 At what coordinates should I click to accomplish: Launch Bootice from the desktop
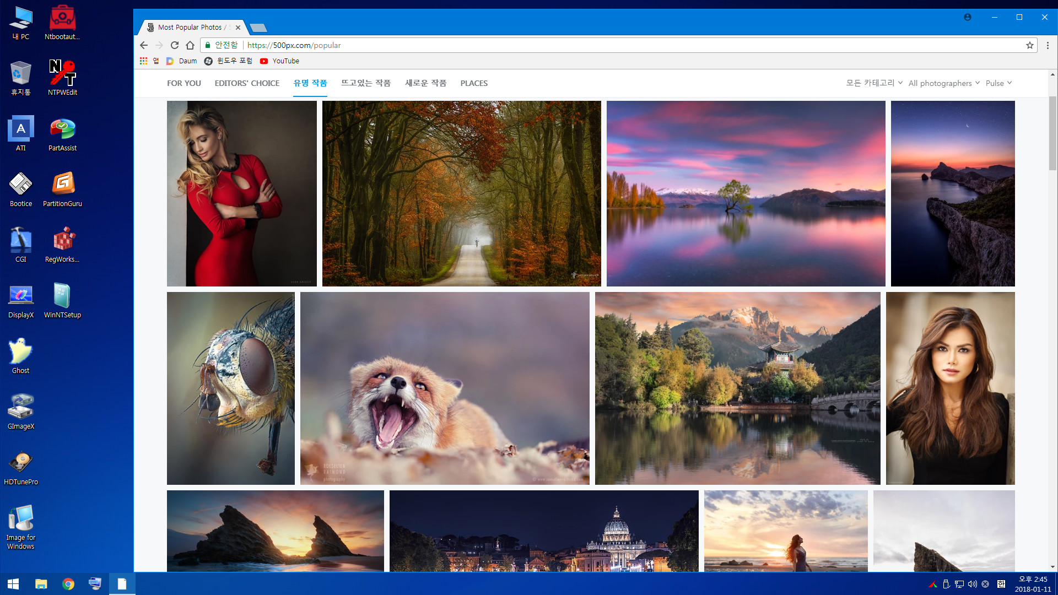click(x=21, y=190)
